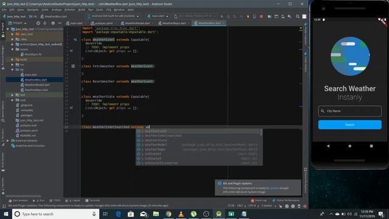
Task: Open the Flutter Performance tool window button
Action: pos(286,200)
